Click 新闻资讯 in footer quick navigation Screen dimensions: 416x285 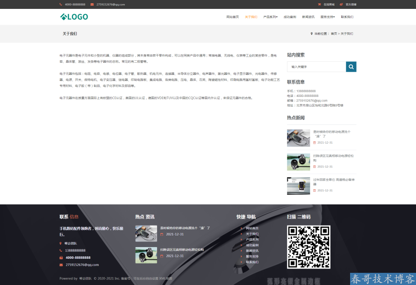pos(252,251)
